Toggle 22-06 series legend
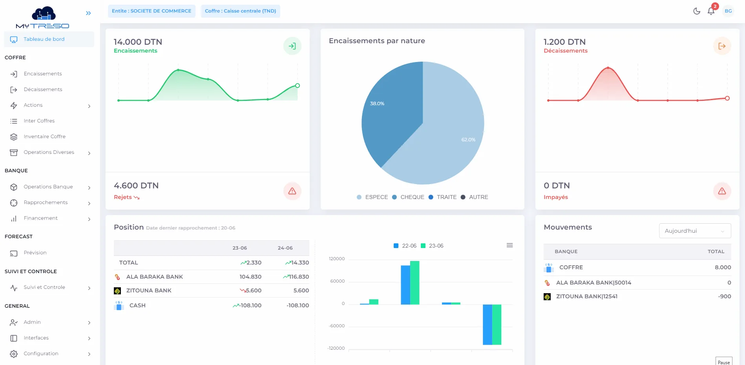This screenshot has height=365, width=745. click(405, 246)
